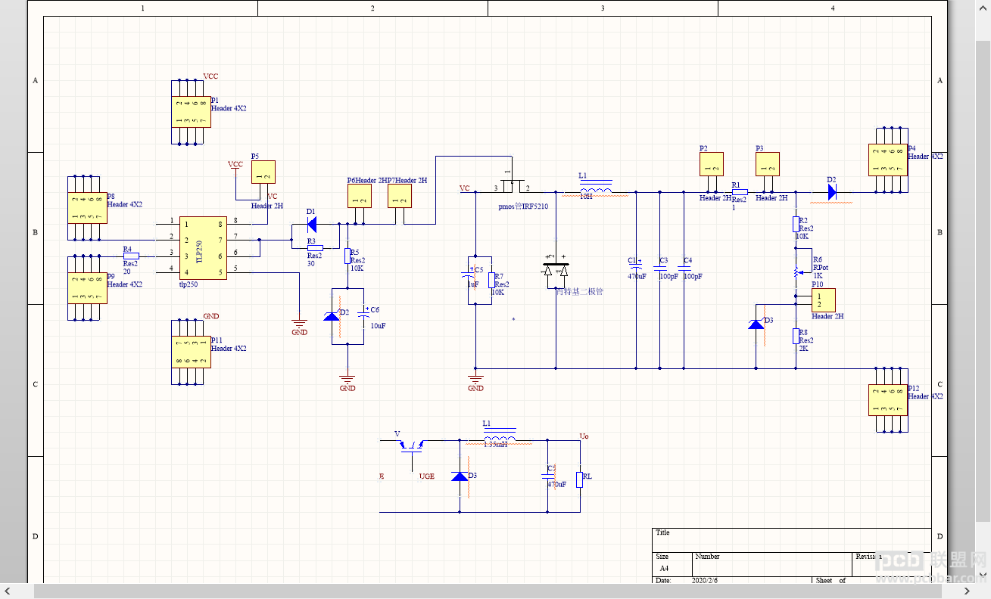Click the P12 Header 4X2 connector
The image size is (991, 599).
click(887, 399)
